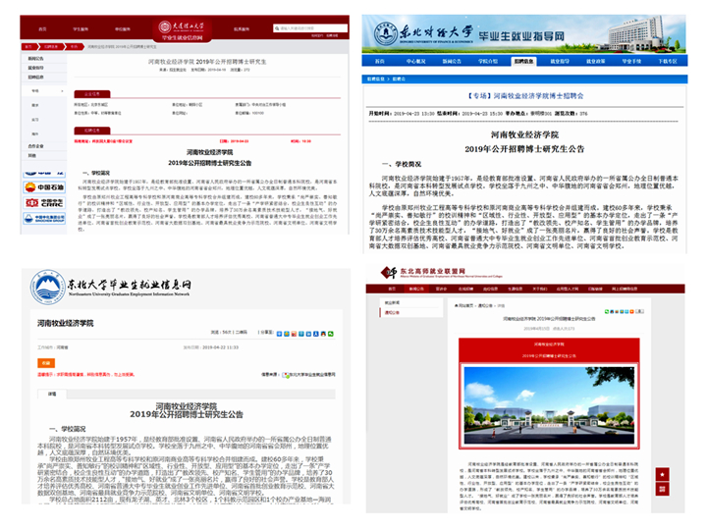
Task: Select the 详情 tab on Northeastern page
Action: (52, 394)
